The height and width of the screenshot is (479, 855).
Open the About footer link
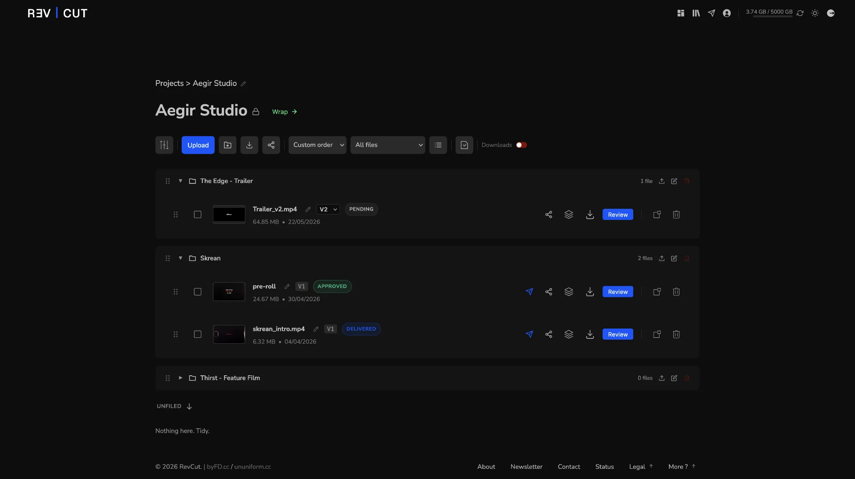(486, 467)
